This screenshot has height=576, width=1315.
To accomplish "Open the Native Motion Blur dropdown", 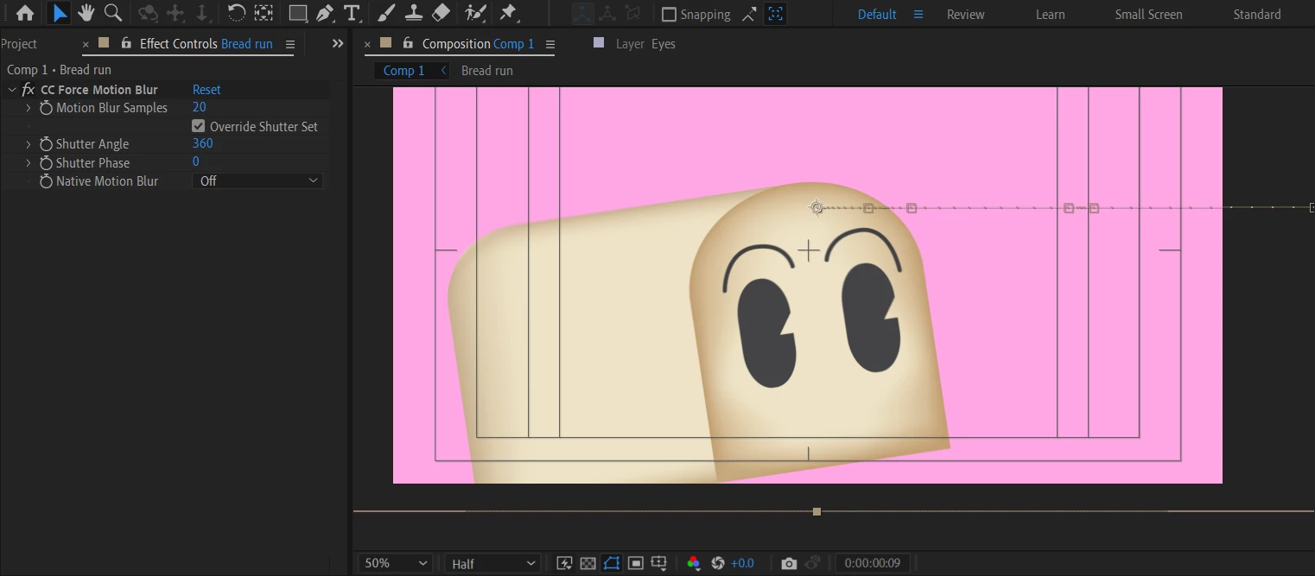I will coord(257,181).
